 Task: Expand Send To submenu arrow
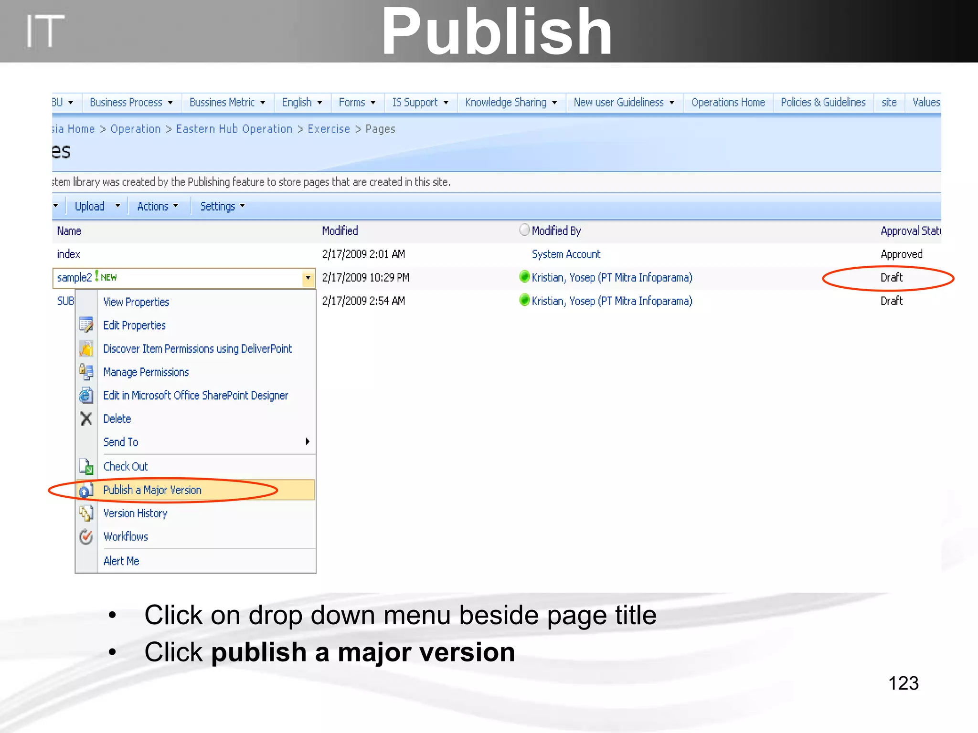pos(308,441)
